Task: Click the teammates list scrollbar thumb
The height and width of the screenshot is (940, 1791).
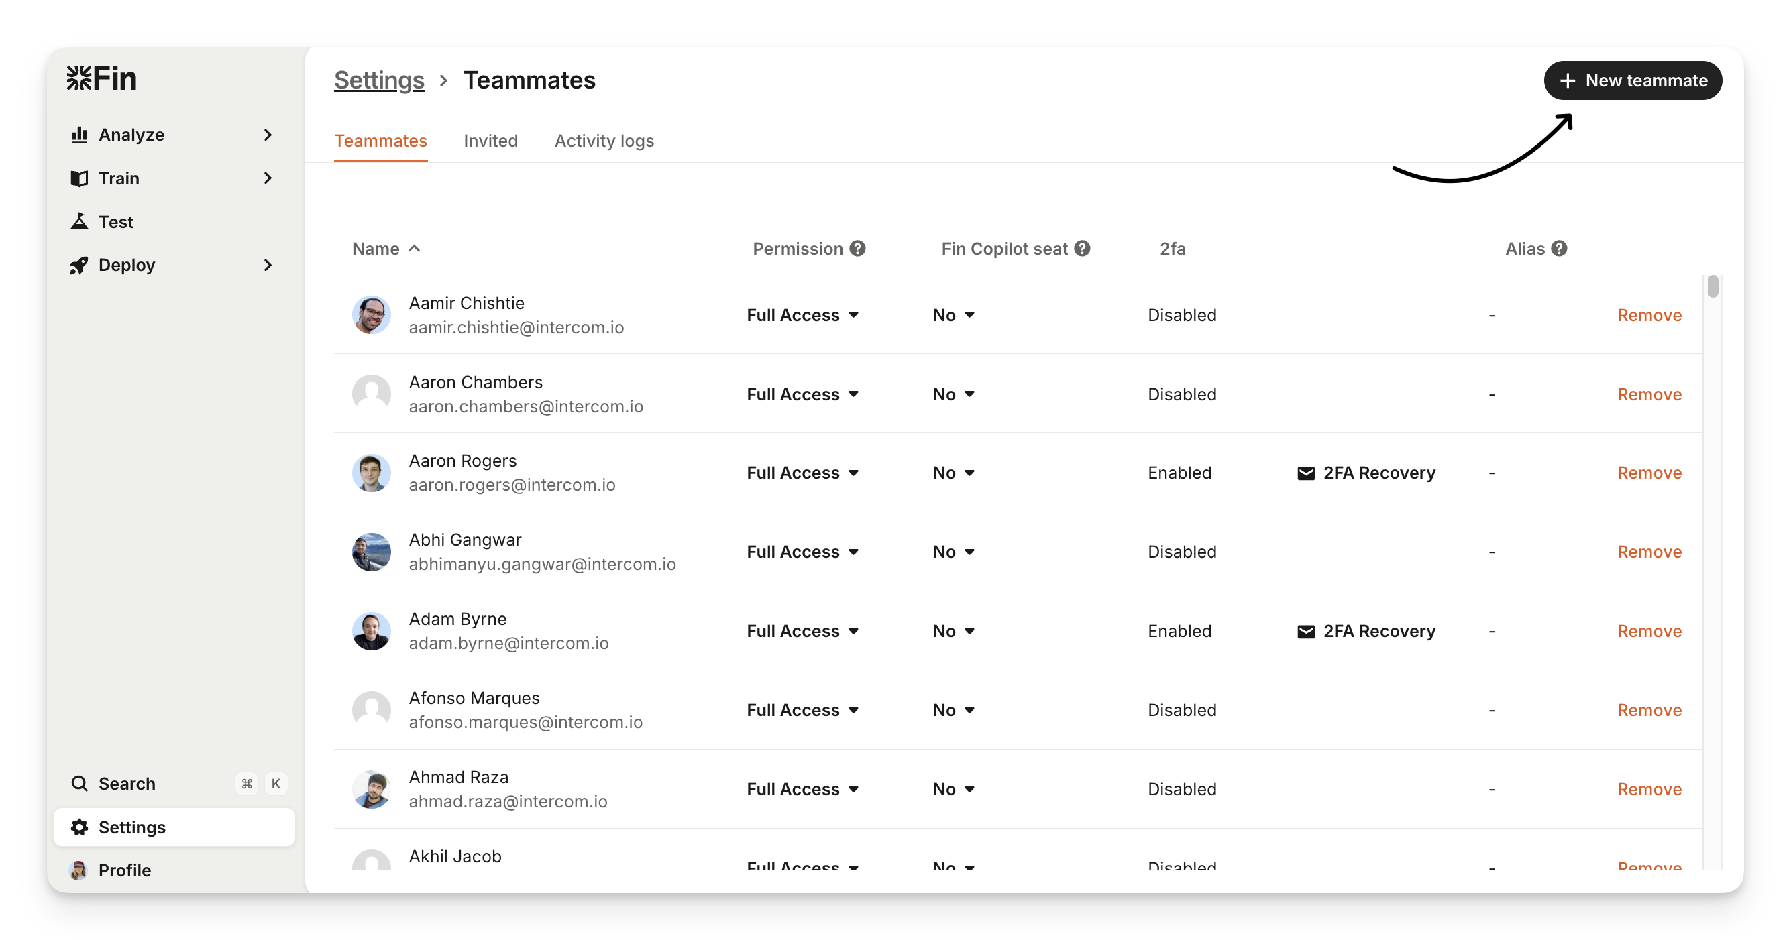Action: click(1713, 286)
